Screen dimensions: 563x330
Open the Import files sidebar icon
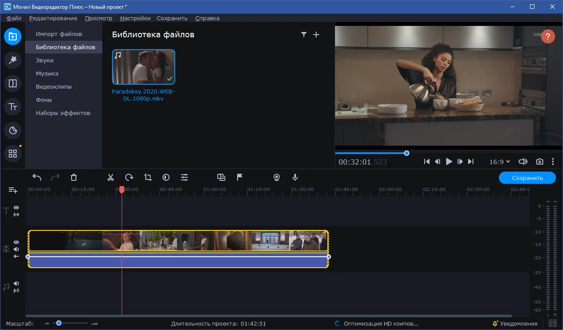(13, 36)
